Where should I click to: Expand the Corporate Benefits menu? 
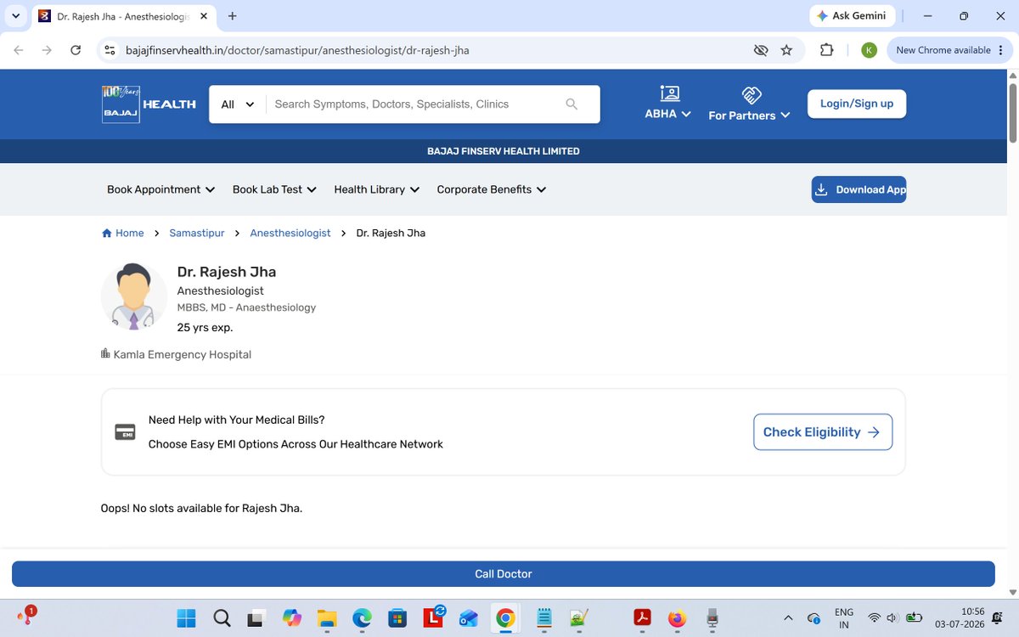[492, 189]
